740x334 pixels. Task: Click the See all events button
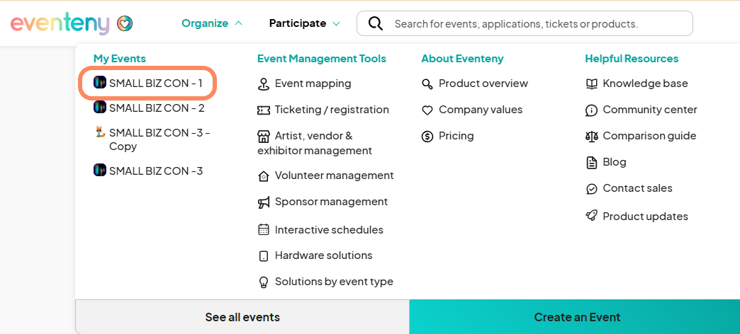(242, 317)
